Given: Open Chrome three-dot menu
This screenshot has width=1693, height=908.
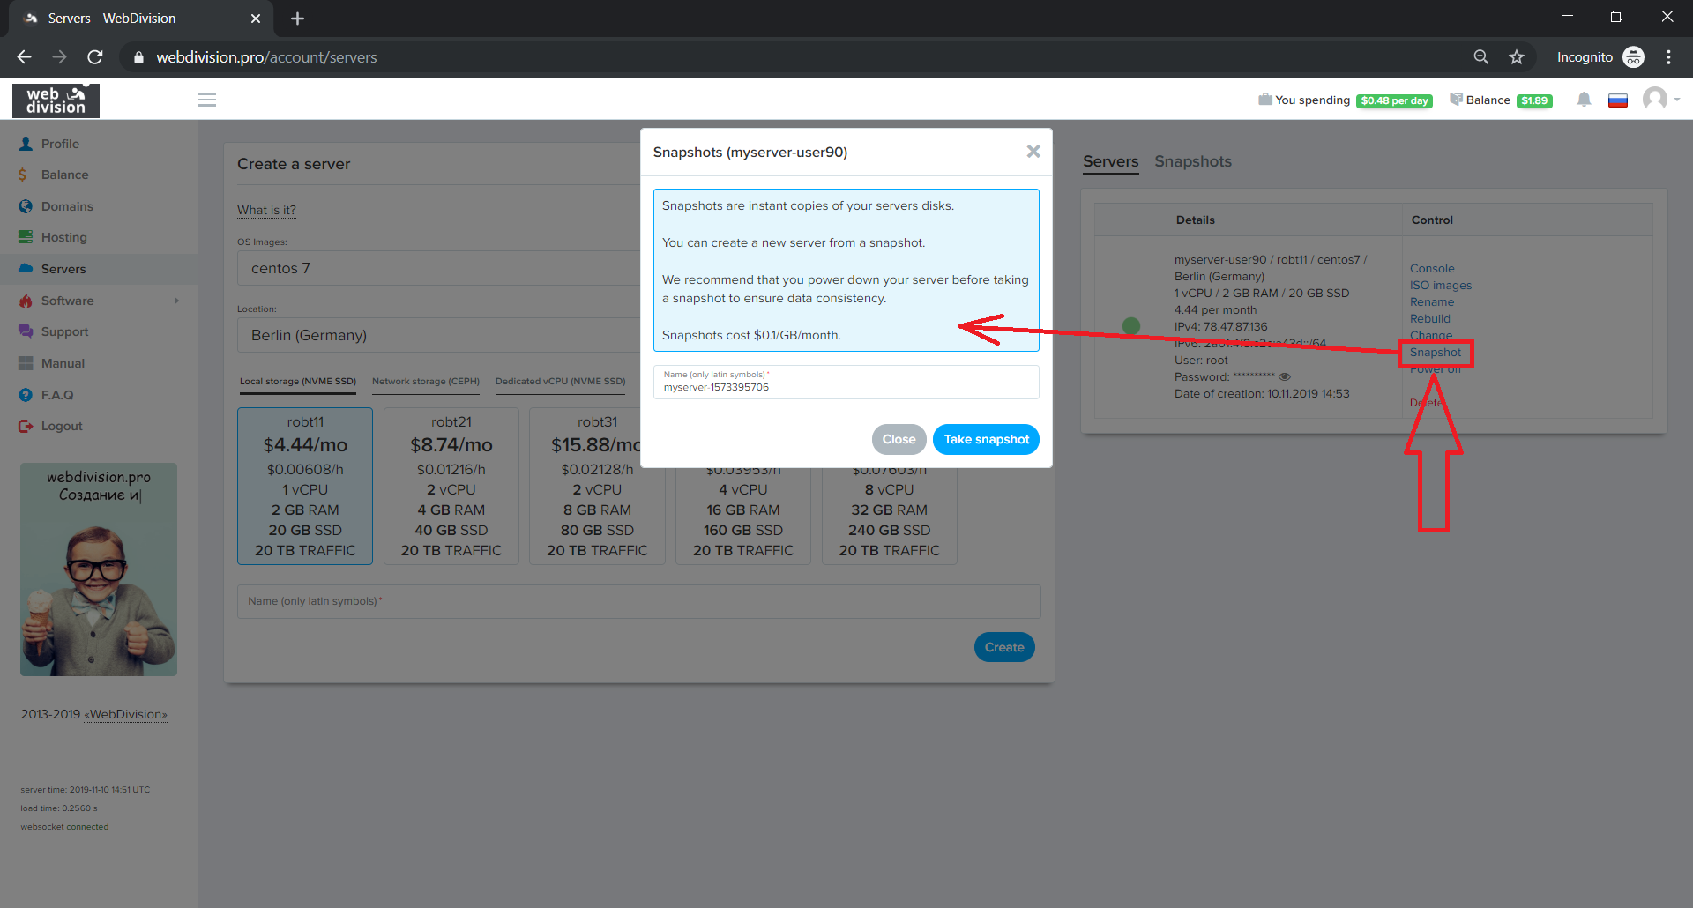Looking at the screenshot, I should tap(1668, 57).
